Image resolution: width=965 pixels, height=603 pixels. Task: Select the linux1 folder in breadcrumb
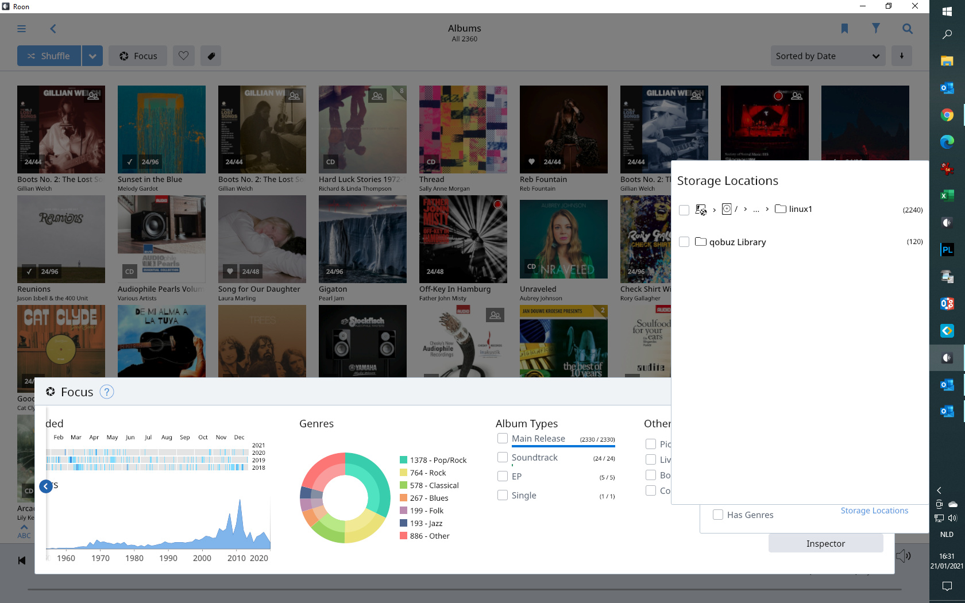794,209
